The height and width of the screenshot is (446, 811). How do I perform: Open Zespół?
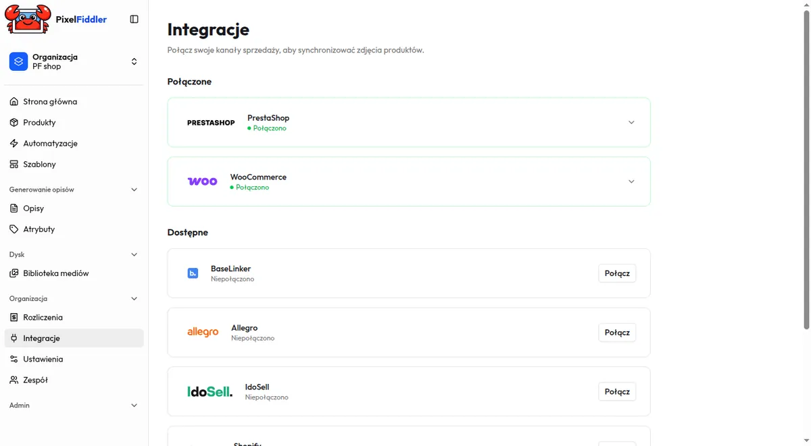coord(74,380)
